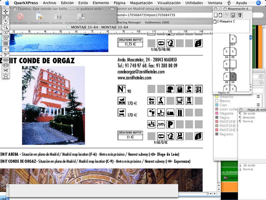Open the Apple menu
Image resolution: width=266 pixels, height=200 pixels.
tap(7, 3)
